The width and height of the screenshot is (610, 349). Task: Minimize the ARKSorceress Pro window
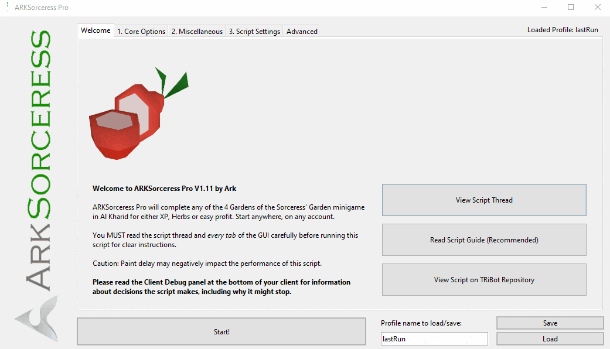point(544,8)
